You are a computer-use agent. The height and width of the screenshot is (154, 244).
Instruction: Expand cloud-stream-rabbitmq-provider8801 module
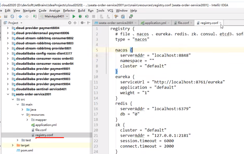click(8, 48)
